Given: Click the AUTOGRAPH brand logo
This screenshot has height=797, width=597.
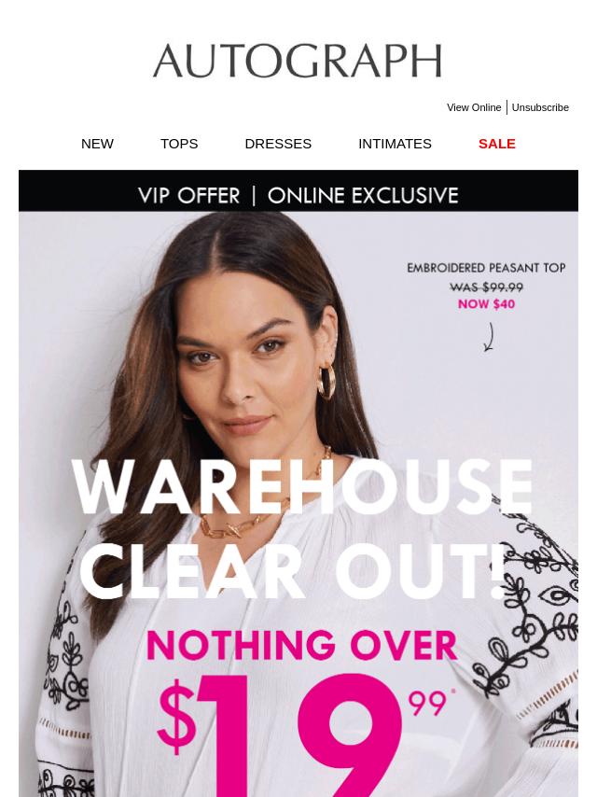Looking at the screenshot, I should 298,61.
